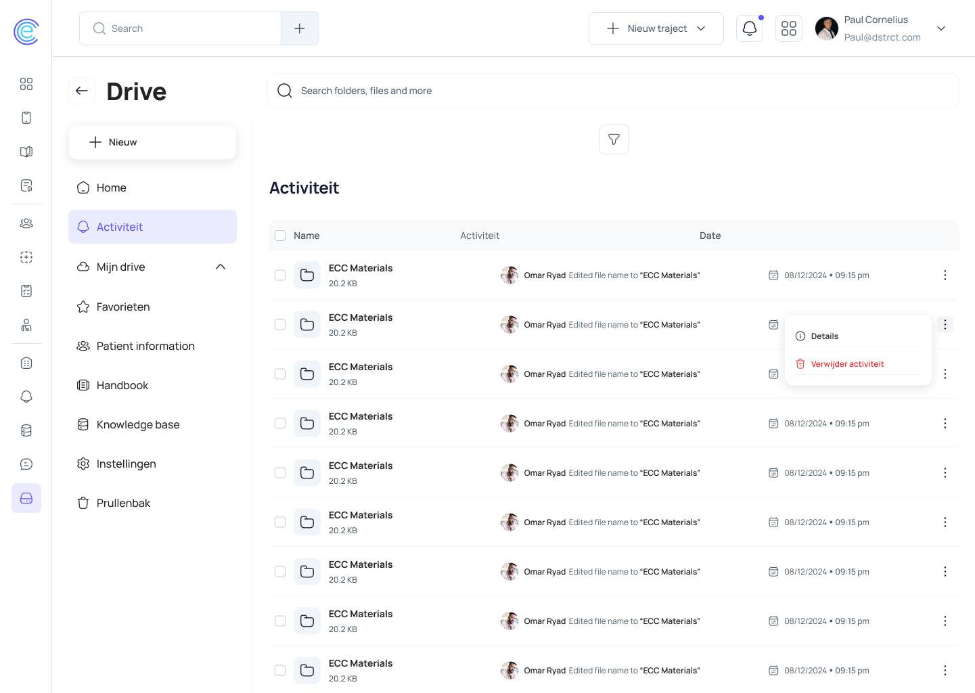Check the first ECC Materials row checkbox
975x693 pixels.
click(280, 275)
